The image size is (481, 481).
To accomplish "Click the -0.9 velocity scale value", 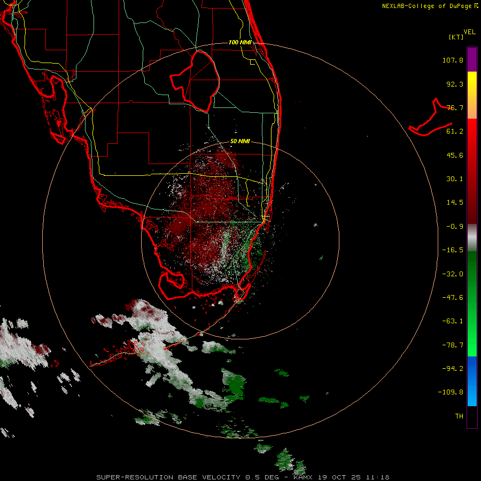I will (x=455, y=227).
